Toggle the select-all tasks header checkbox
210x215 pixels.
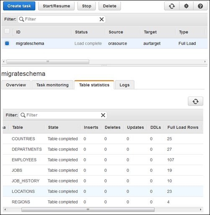tap(7, 31)
